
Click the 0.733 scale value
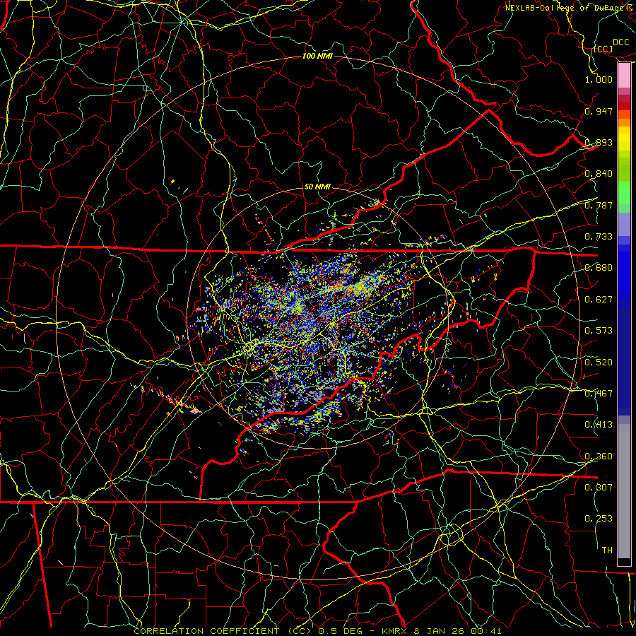pyautogui.click(x=599, y=237)
